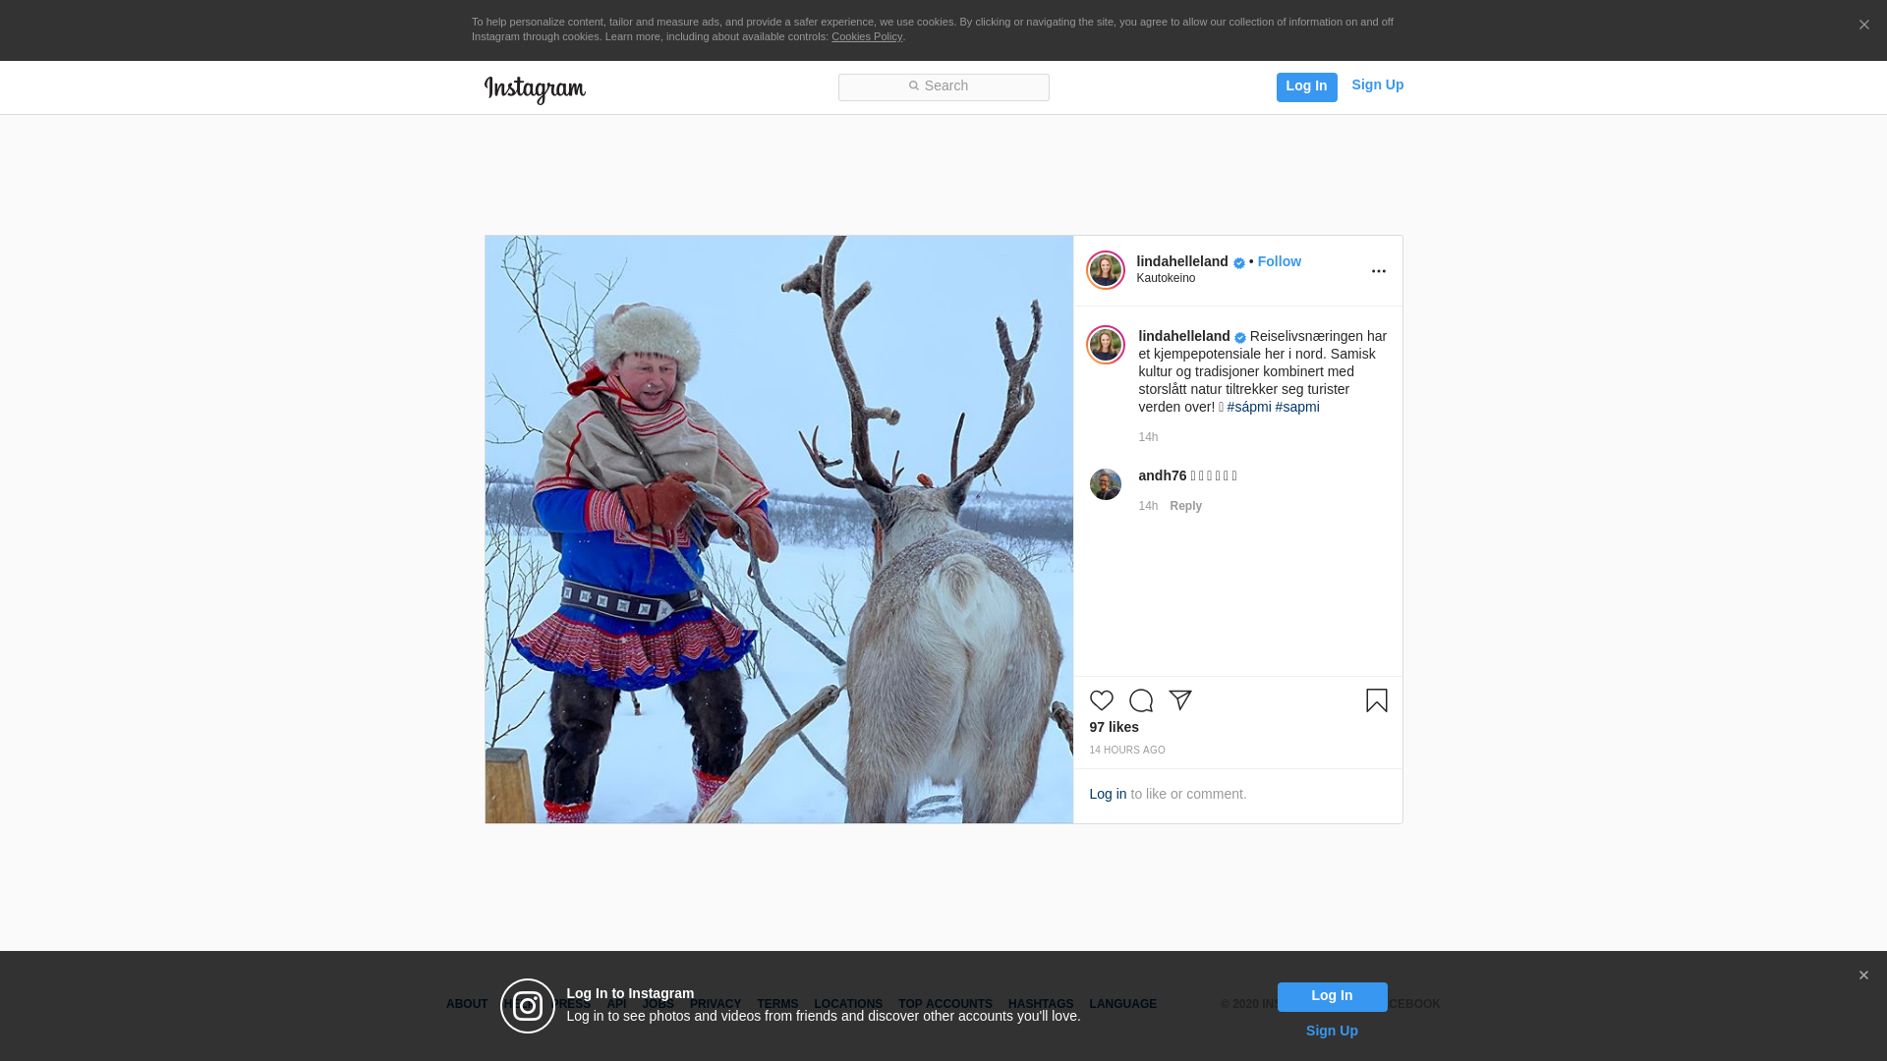
Task: Open the three-dot post options menu
Action: [x=1378, y=272]
